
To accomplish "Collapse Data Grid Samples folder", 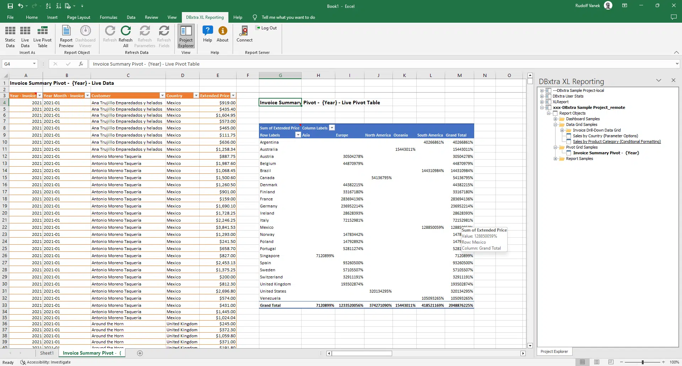I will click(556, 124).
